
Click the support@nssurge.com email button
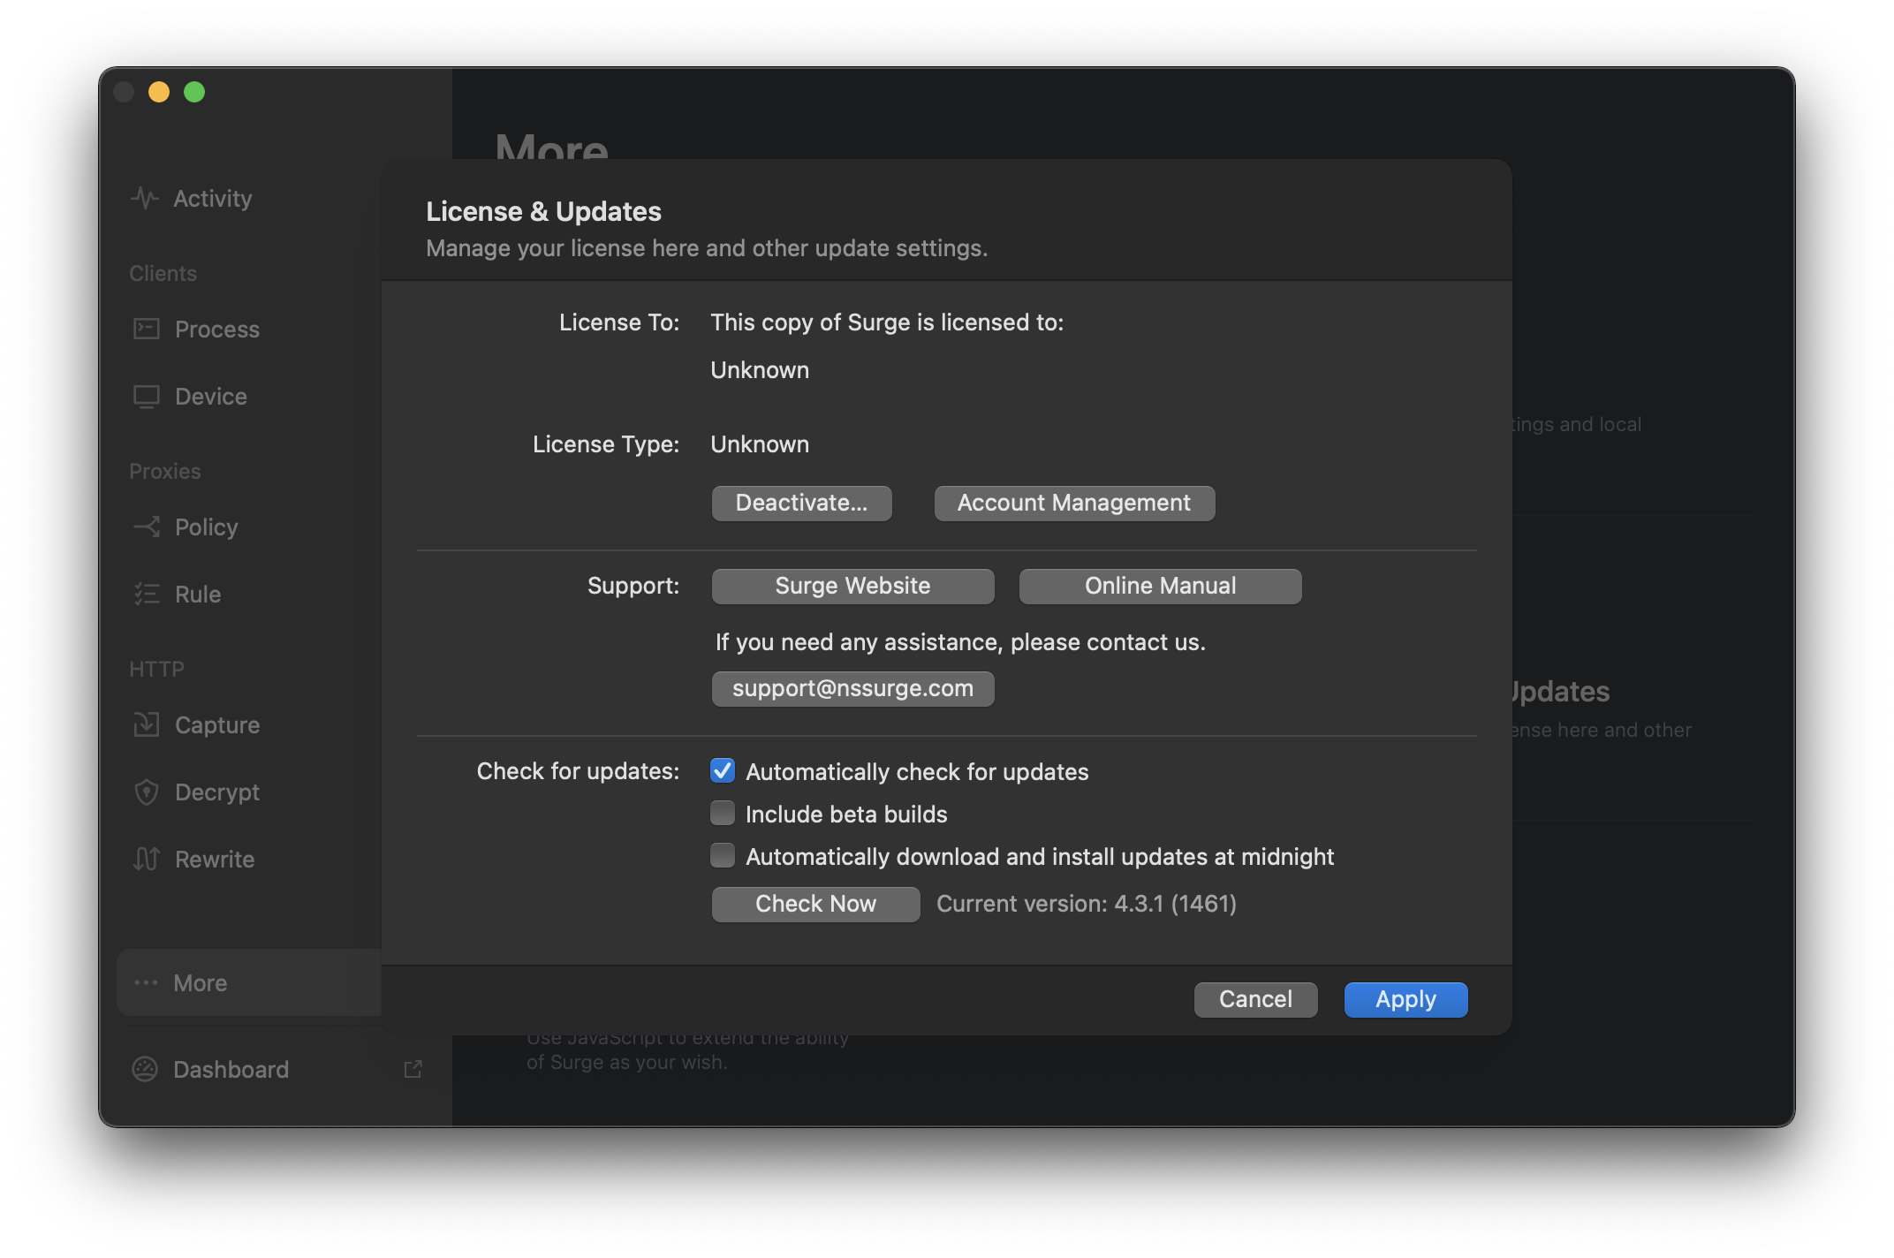[852, 688]
